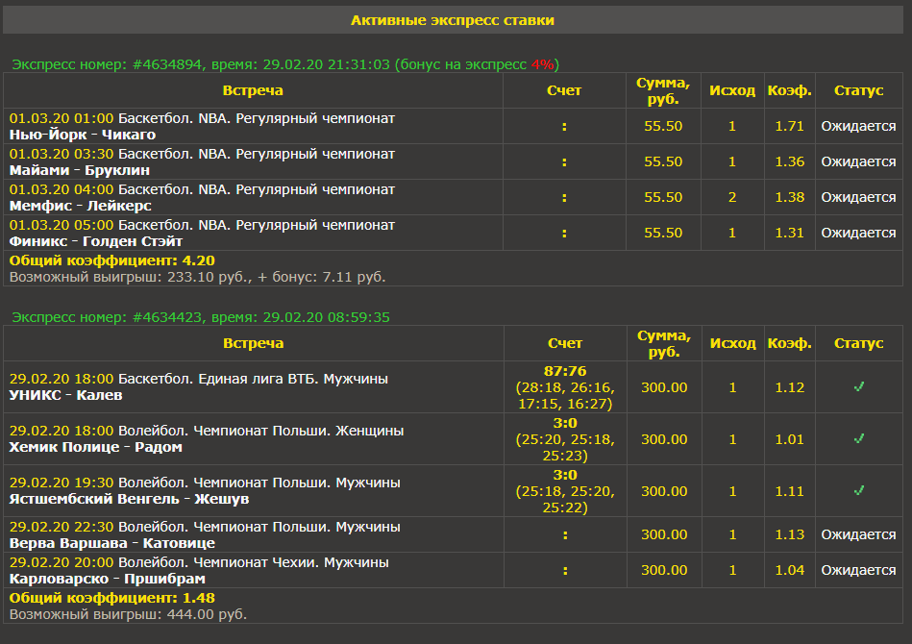
Task: Click the red 4% express bonus
Action: pyautogui.click(x=543, y=64)
